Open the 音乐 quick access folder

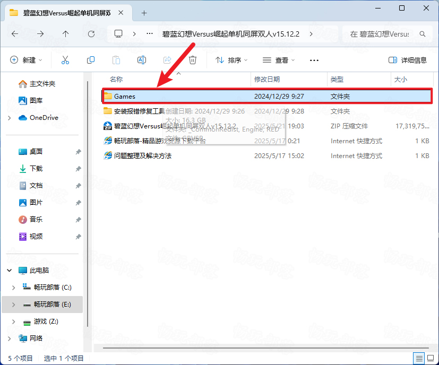pos(30,220)
